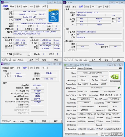Screen dimensions: 125x137
Task: Select 处理器 tab in mainboard window
Action: tap(67, 7)
